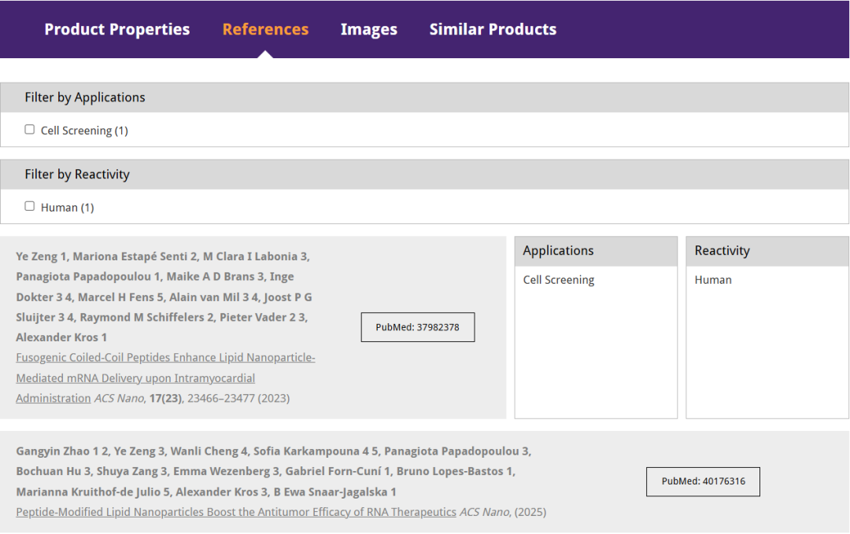850x534 pixels.
Task: Collapse the Filter by Reactivity header
Action: [77, 175]
